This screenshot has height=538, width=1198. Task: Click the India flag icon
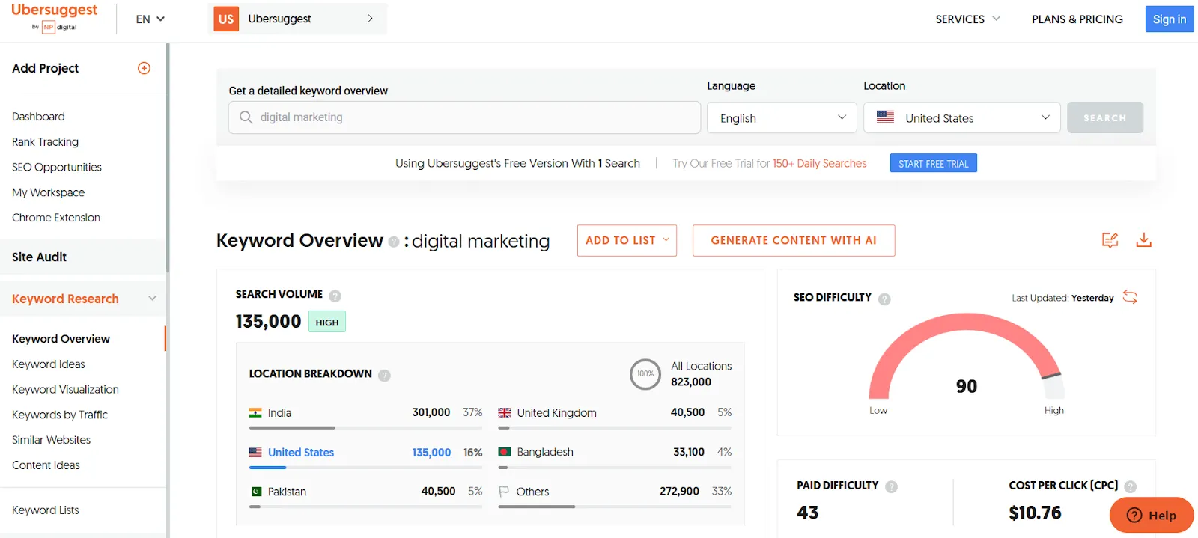pos(255,413)
